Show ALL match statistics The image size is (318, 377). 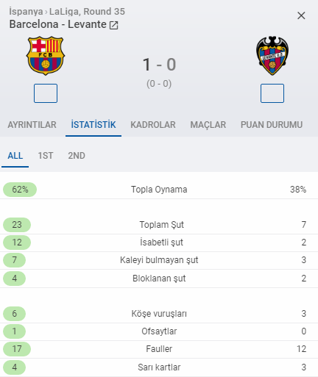(x=15, y=156)
